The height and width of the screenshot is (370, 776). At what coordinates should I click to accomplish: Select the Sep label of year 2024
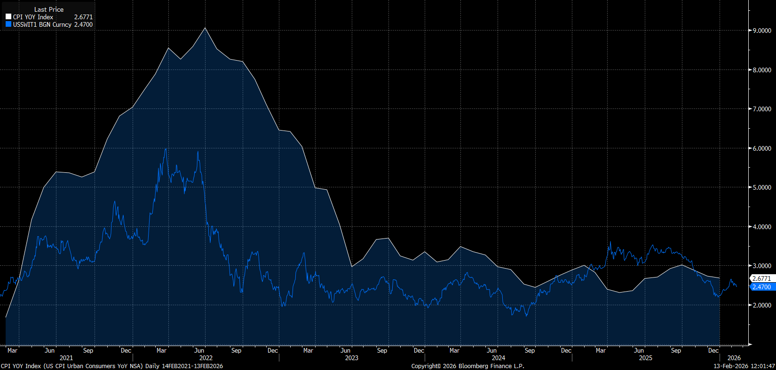point(530,350)
